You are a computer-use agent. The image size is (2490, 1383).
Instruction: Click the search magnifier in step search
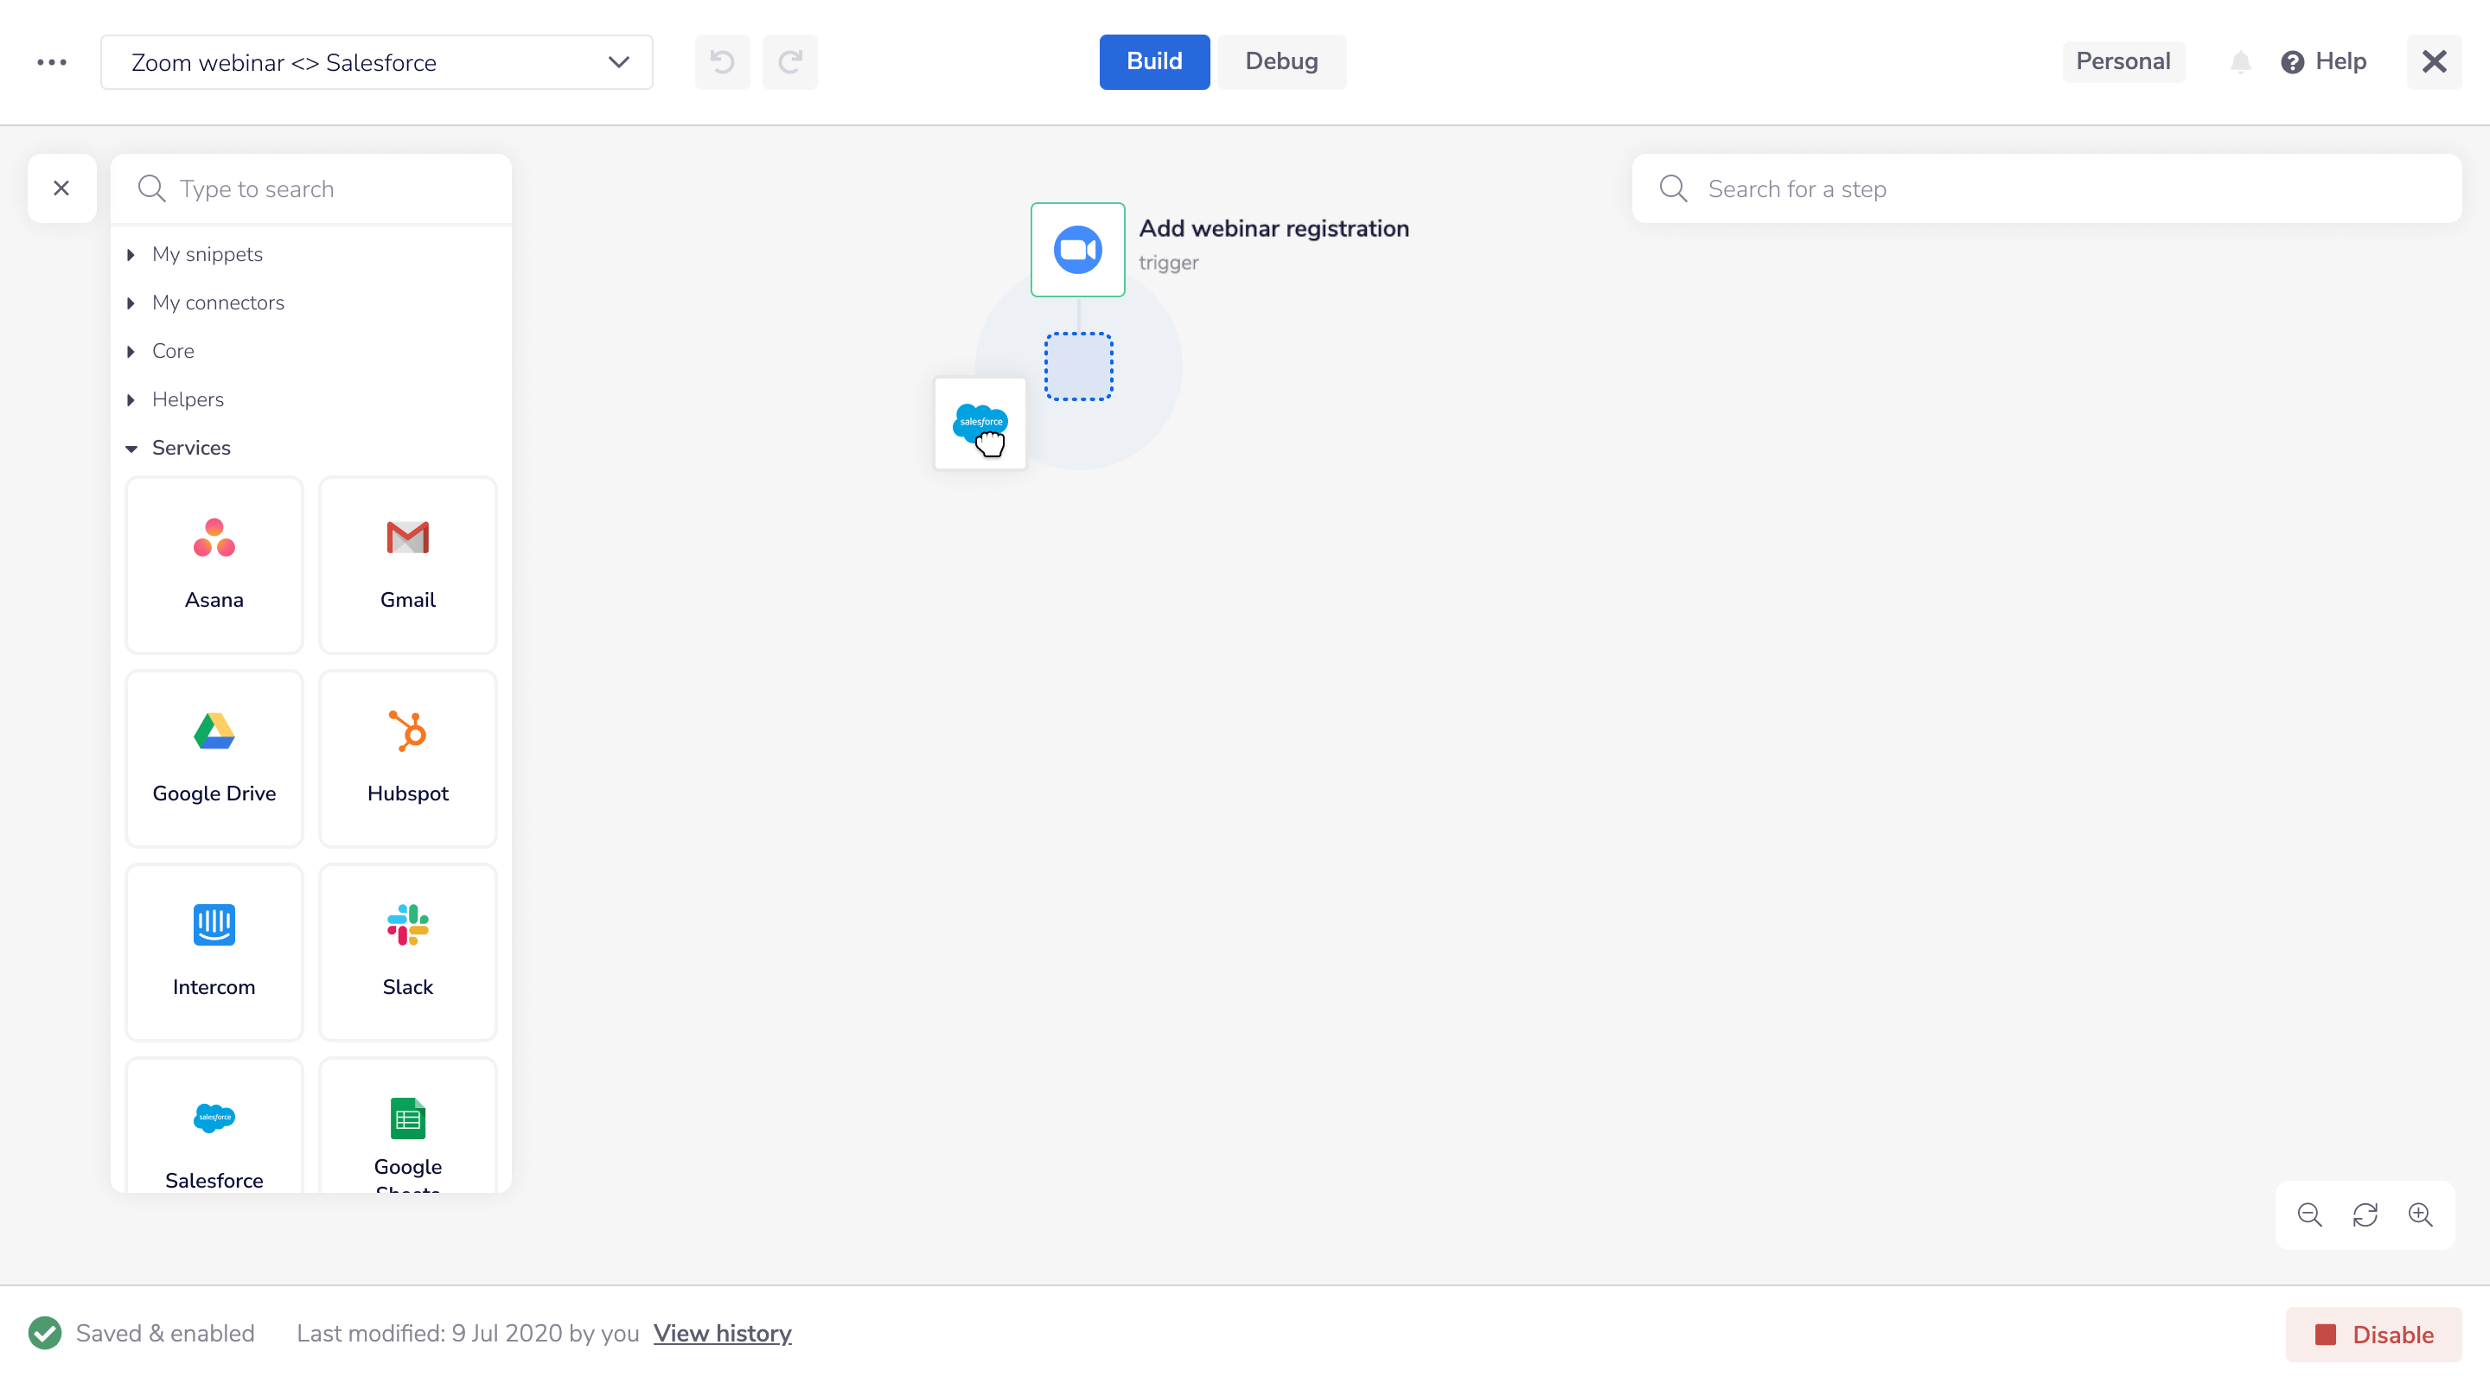pos(1673,188)
